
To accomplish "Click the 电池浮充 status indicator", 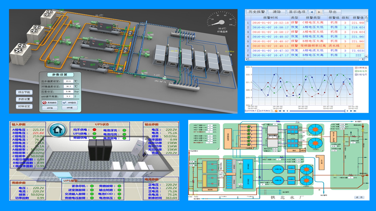I will (124, 130).
